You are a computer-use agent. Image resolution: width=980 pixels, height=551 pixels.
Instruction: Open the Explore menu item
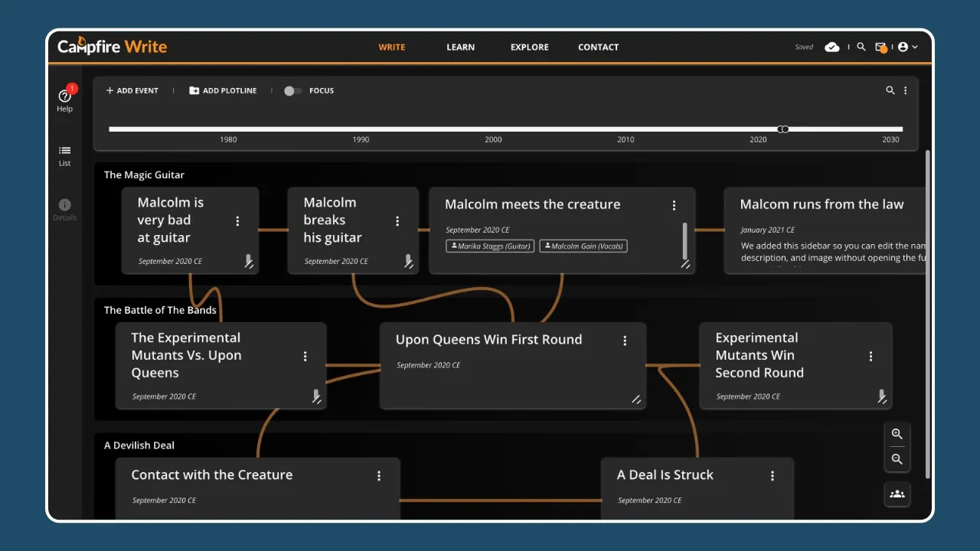[x=530, y=47]
